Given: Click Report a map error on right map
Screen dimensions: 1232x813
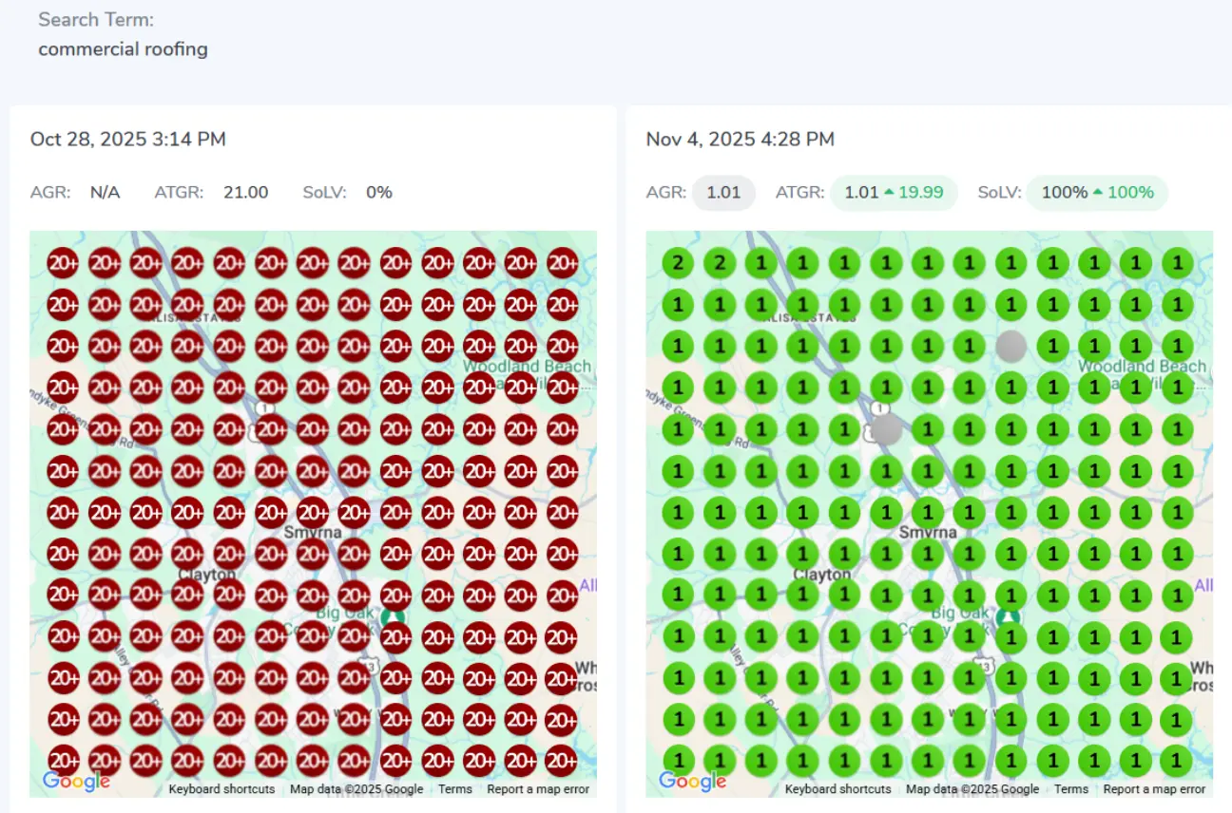Looking at the screenshot, I should coord(1154,789).
